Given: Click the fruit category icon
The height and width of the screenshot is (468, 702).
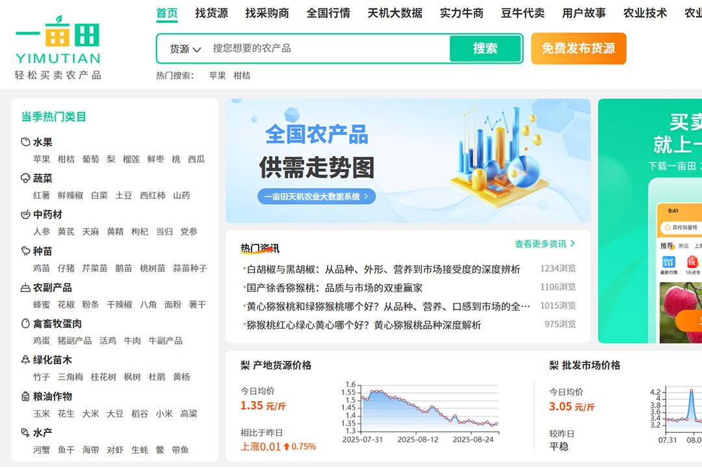Looking at the screenshot, I should tap(25, 142).
